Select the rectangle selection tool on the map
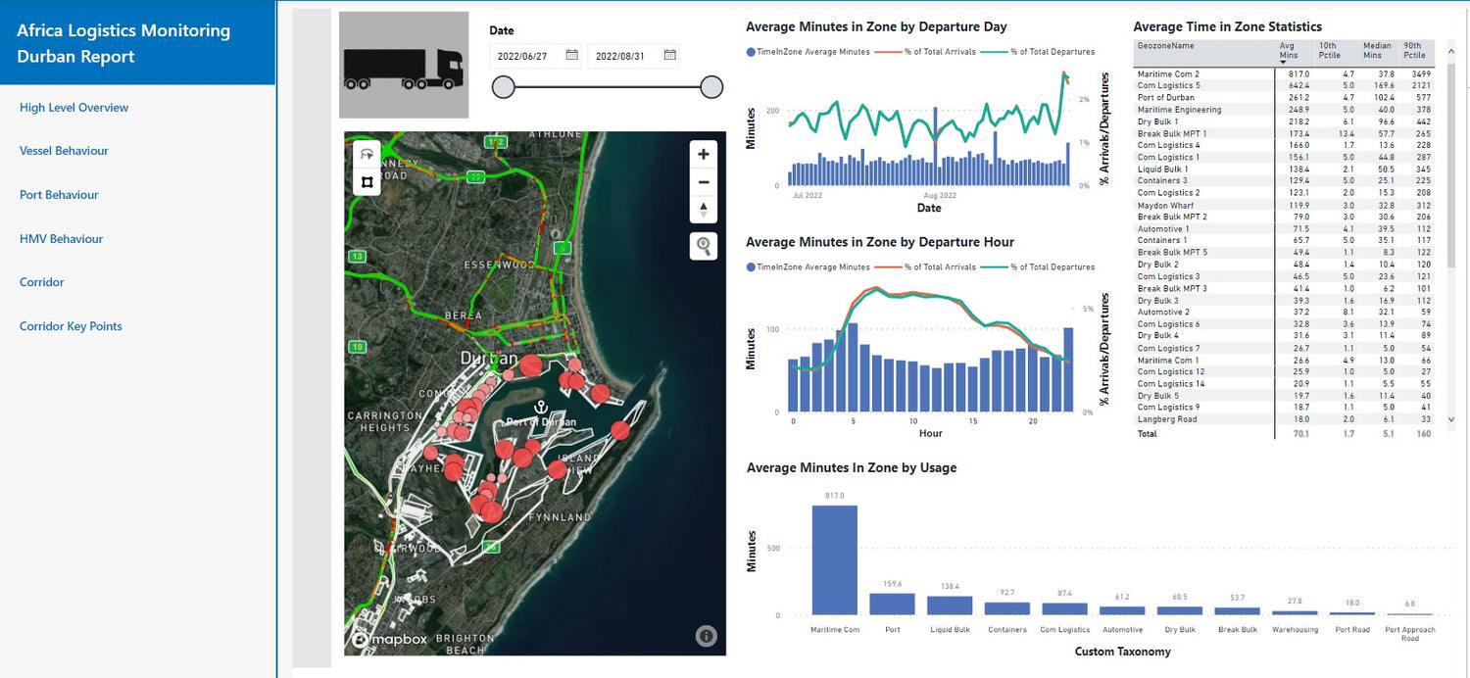This screenshot has width=1470, height=678. [367, 181]
